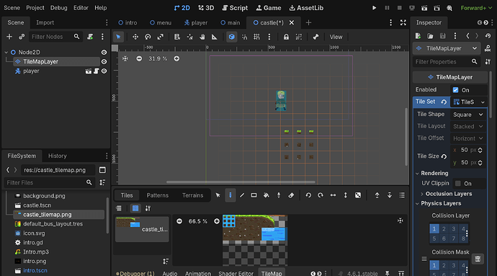497x276 pixels.
Task: Switch to the Terrains tab
Action: (x=193, y=195)
